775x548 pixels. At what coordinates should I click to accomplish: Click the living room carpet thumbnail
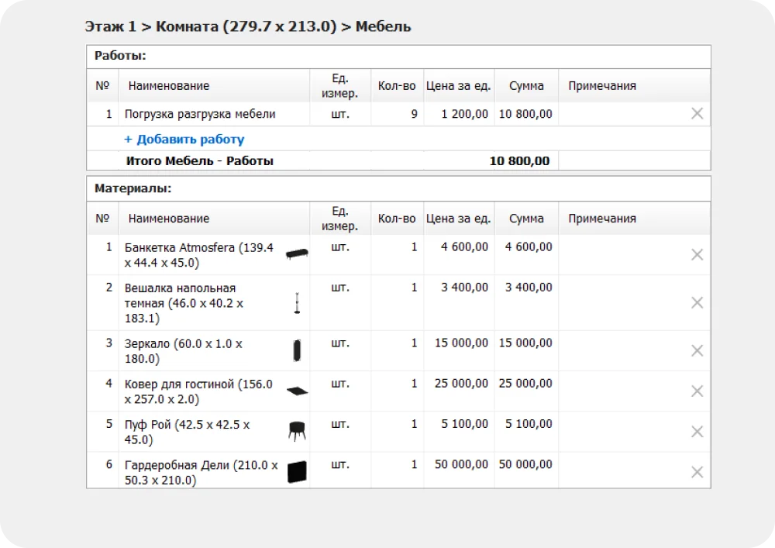click(x=297, y=391)
